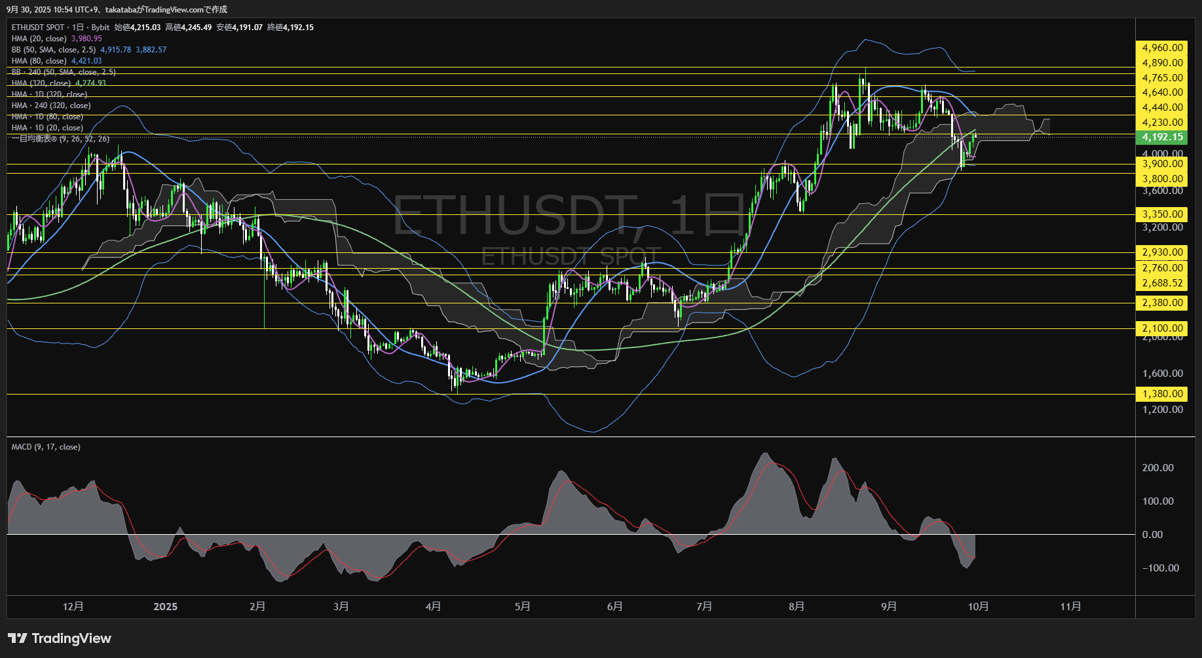Click the 4,960.00 price label

coord(1162,48)
